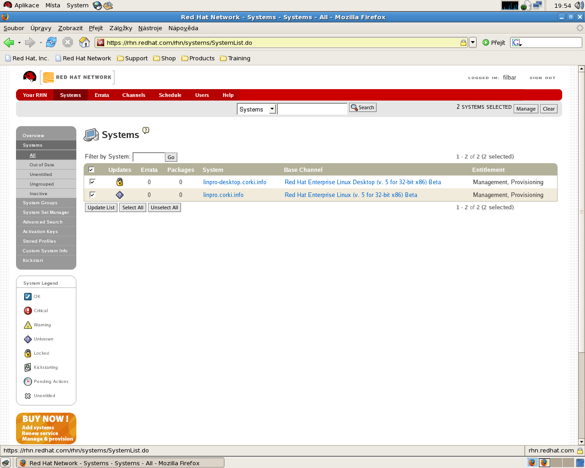Click the Warning legend icon
The image size is (585, 468).
(28, 325)
